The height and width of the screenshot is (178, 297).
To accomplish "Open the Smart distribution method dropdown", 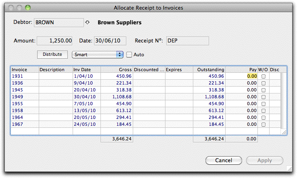I will 98,55.
